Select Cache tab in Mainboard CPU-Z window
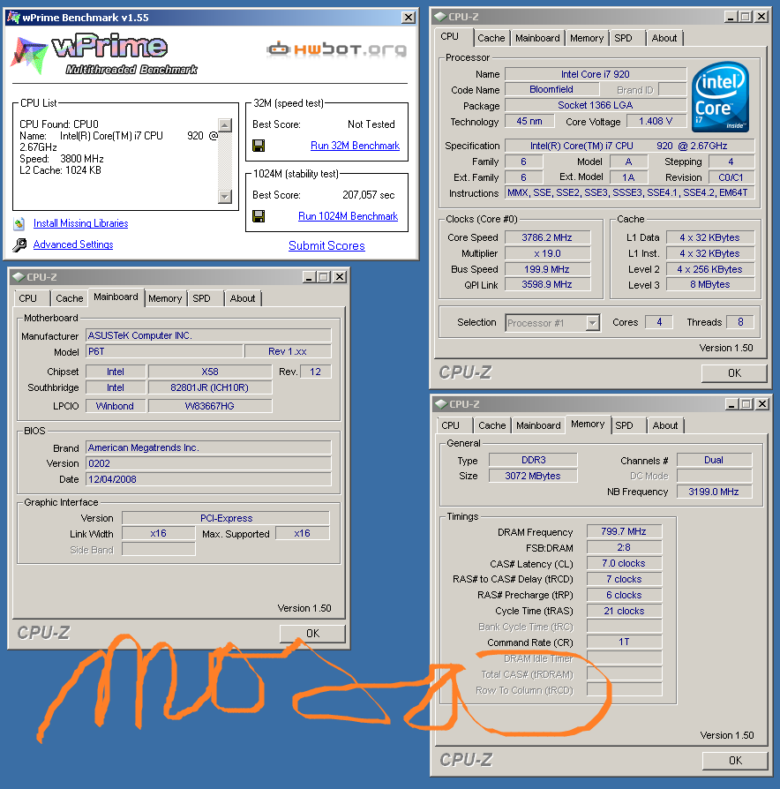This screenshot has height=789, width=780. tap(70, 298)
